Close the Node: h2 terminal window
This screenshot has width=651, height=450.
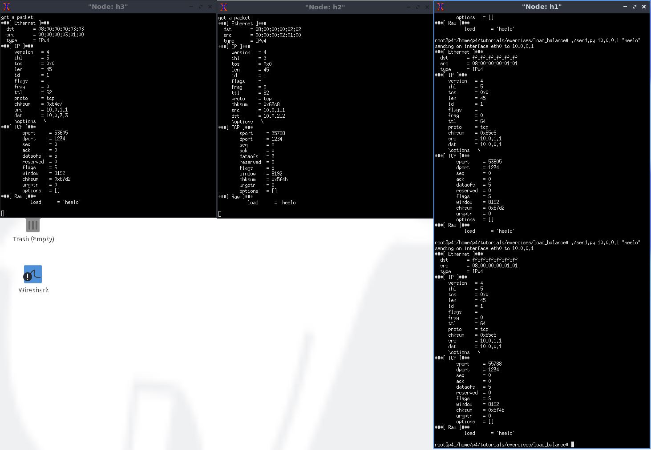427,7
